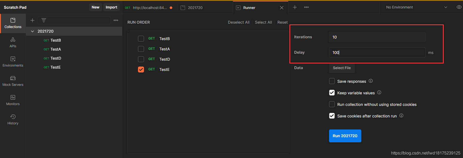Open the History sidebar panel
This screenshot has width=463, height=158.
(x=13, y=120)
